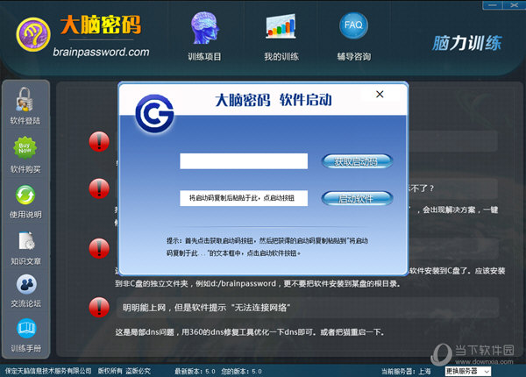Click the blue G logo in dialog
Viewport: 526px width, 377px height.
coord(154,114)
